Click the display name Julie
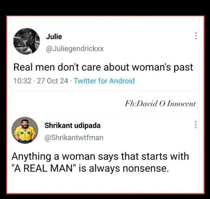This screenshot has height=199, width=210. 54,37
